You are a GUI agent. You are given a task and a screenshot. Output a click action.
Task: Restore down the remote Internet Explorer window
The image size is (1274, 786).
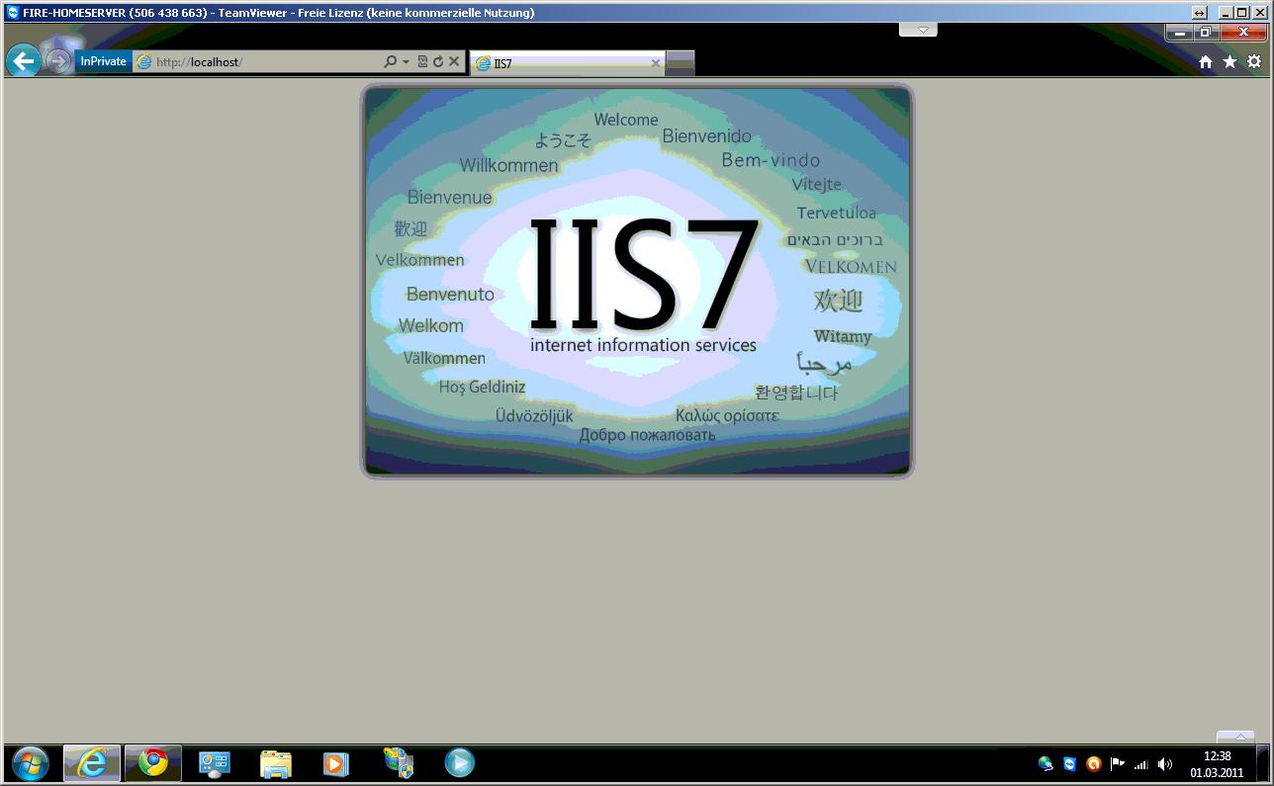coord(1205,33)
